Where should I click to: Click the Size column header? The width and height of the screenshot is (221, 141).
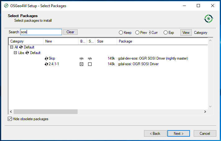[x=106, y=41]
